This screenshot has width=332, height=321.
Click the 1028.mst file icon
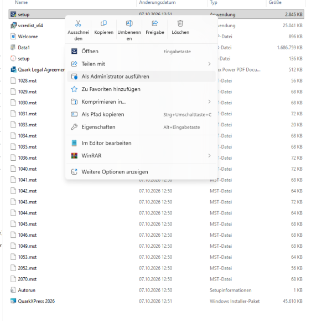click(x=13, y=80)
